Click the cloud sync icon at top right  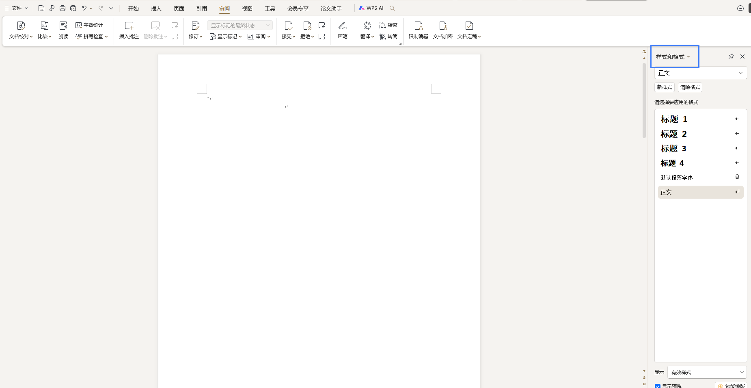(740, 8)
